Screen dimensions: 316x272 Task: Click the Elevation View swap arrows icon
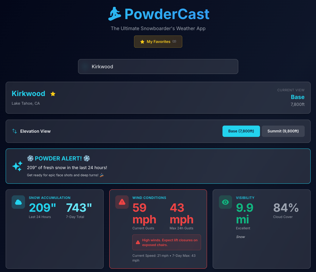14,131
